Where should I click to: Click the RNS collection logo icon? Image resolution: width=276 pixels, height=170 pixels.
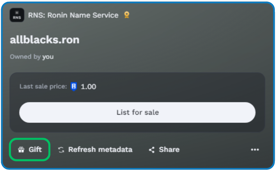17,15
